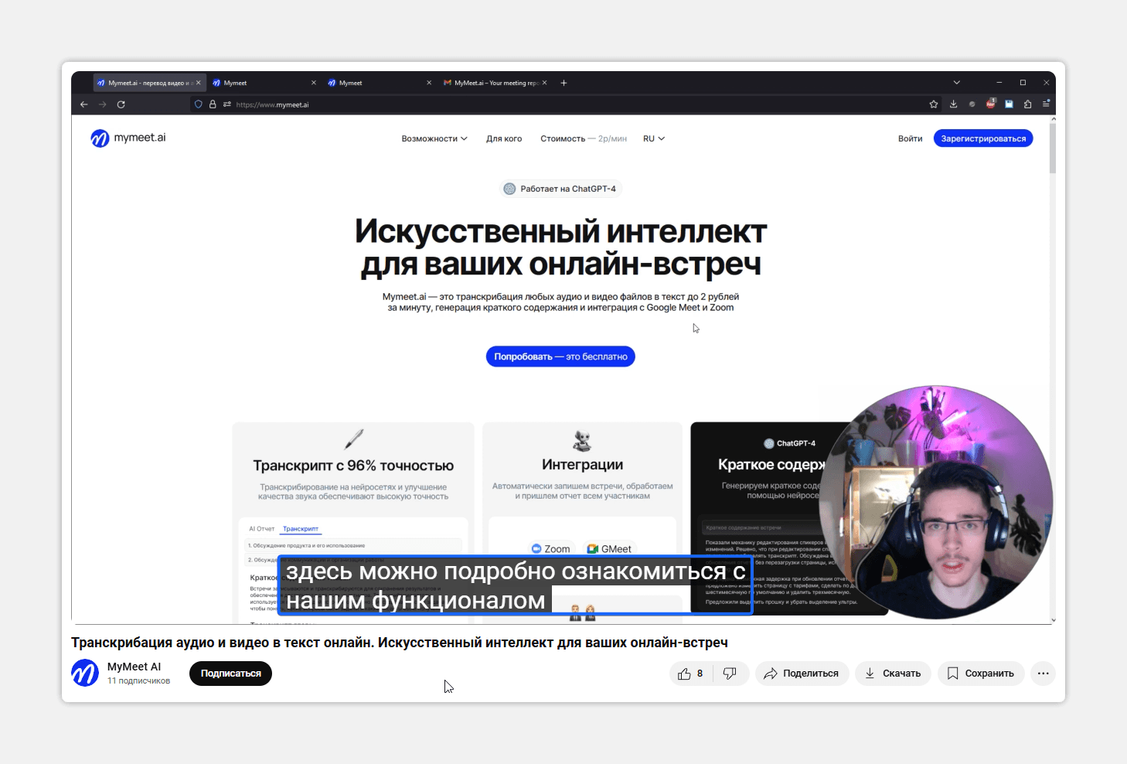Viewport: 1127px width, 764px height.
Task: Select the 'Транскрипт' tab in the card
Action: 301,529
